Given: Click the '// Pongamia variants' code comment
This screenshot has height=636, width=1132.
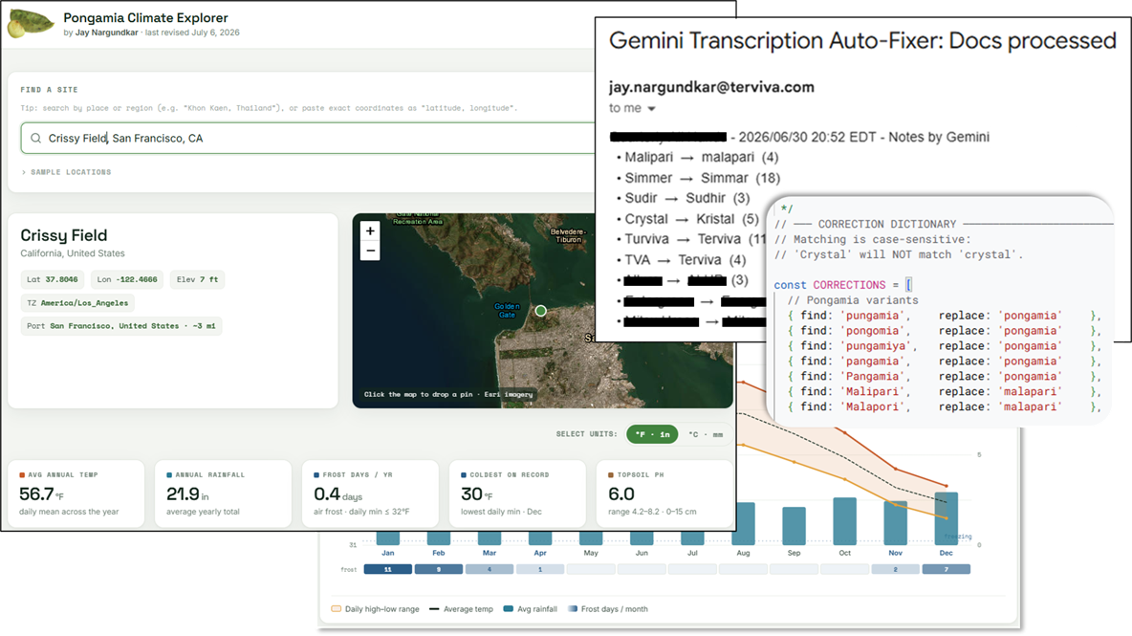Looking at the screenshot, I should [853, 300].
